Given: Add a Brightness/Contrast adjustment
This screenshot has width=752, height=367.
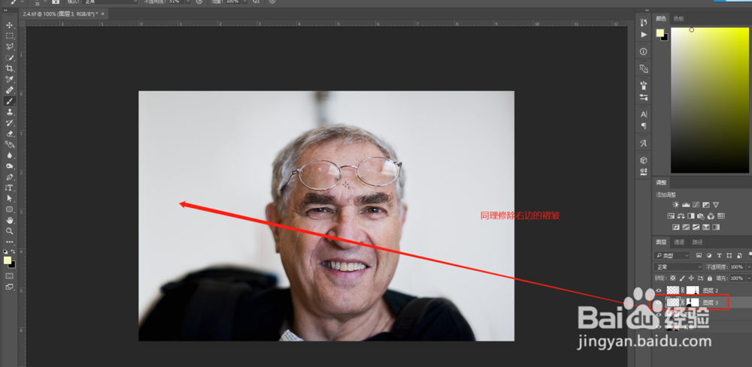Looking at the screenshot, I should coord(676,205).
